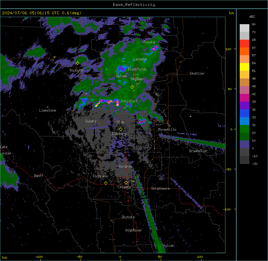268x261 pixels.
Task: Click the blue-magenta cell left of Blackfalds
Action: [x=121, y=69]
